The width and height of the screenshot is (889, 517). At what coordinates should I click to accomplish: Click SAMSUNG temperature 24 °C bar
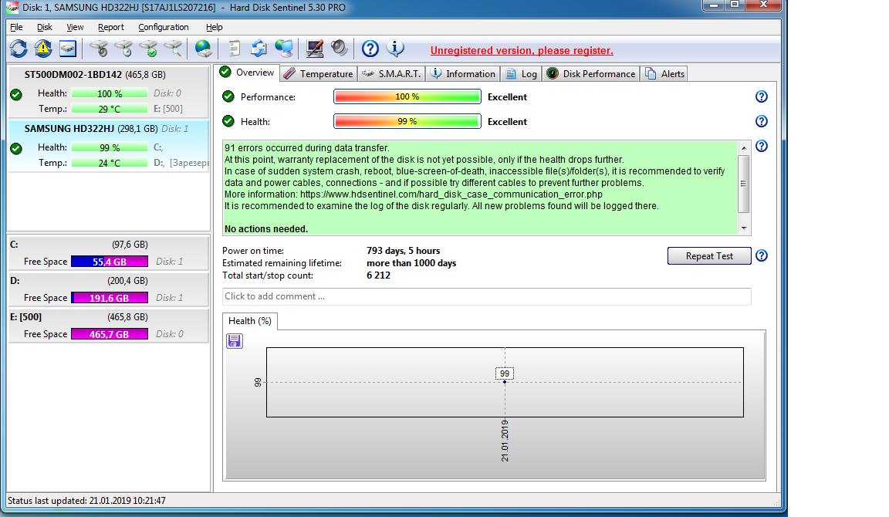click(x=110, y=163)
